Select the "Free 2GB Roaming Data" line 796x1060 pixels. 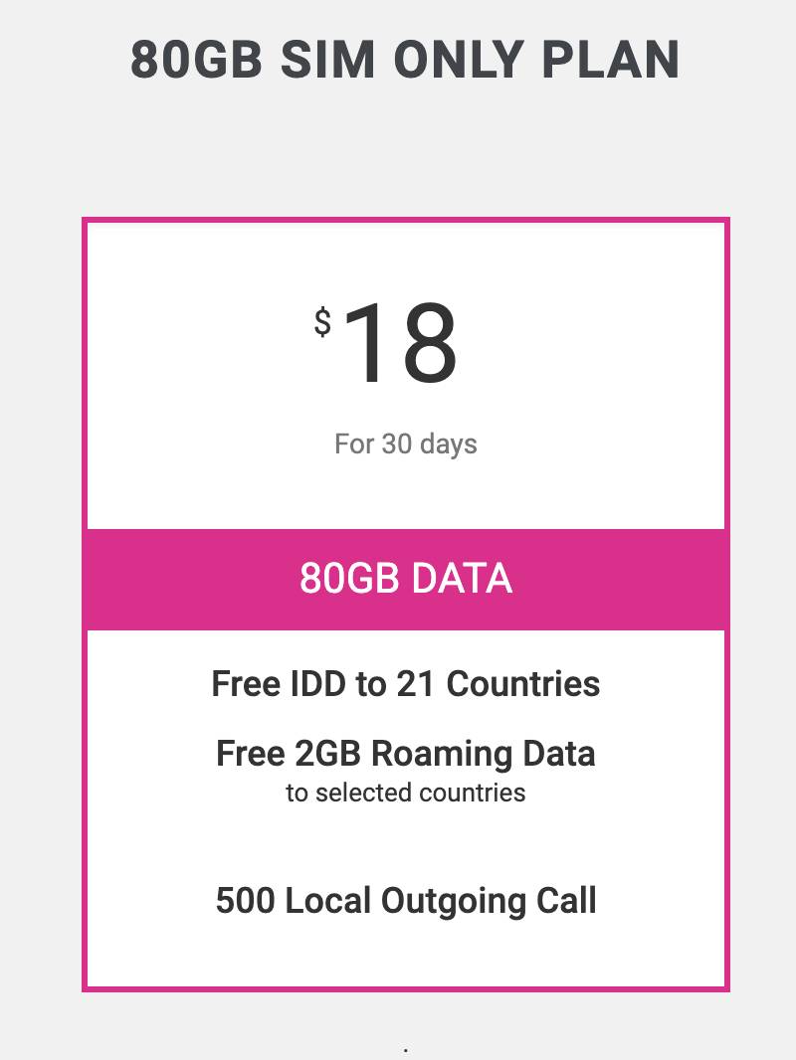[x=405, y=754]
